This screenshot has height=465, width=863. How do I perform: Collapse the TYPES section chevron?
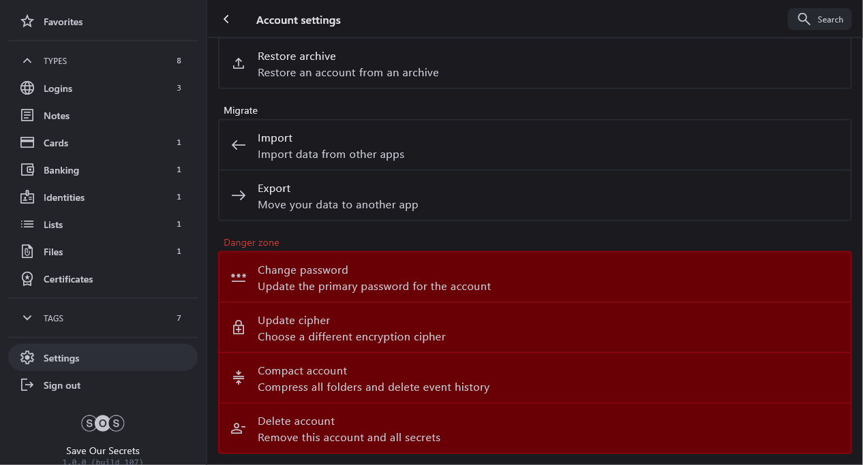point(27,61)
